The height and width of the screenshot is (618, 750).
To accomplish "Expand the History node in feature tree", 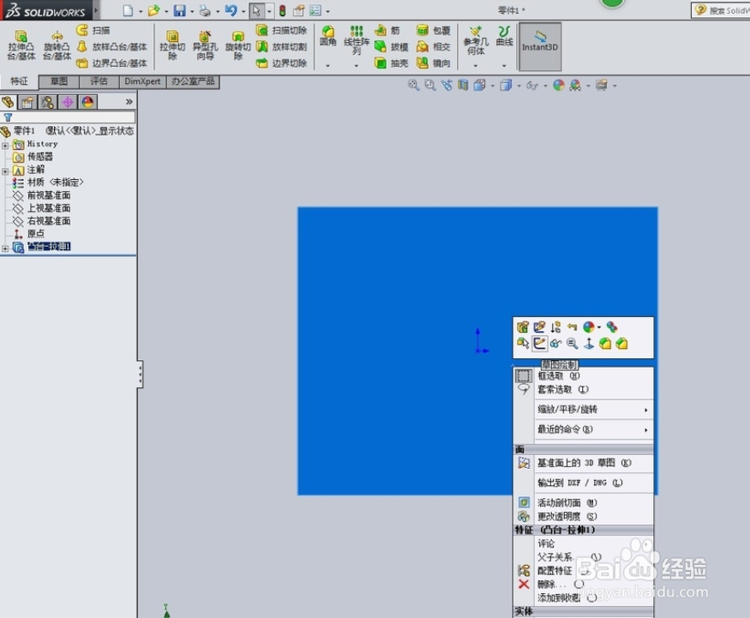I will coord(7,143).
